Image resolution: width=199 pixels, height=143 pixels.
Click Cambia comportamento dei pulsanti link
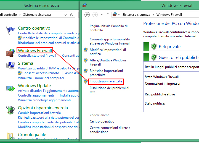(x=49, y=122)
